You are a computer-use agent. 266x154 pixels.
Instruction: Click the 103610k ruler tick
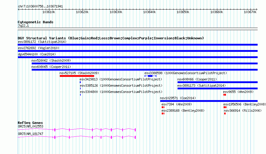(x=49, y=12)
